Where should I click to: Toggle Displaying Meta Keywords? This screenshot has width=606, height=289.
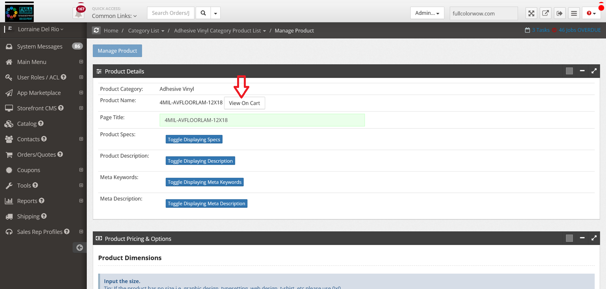click(204, 182)
